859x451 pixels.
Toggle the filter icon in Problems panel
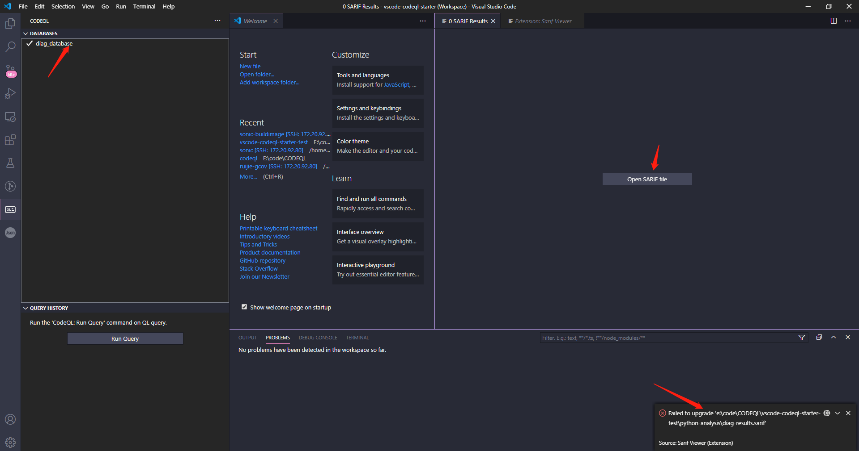tap(801, 338)
